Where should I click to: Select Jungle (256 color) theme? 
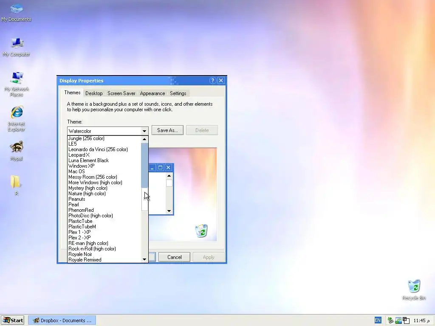click(105, 138)
